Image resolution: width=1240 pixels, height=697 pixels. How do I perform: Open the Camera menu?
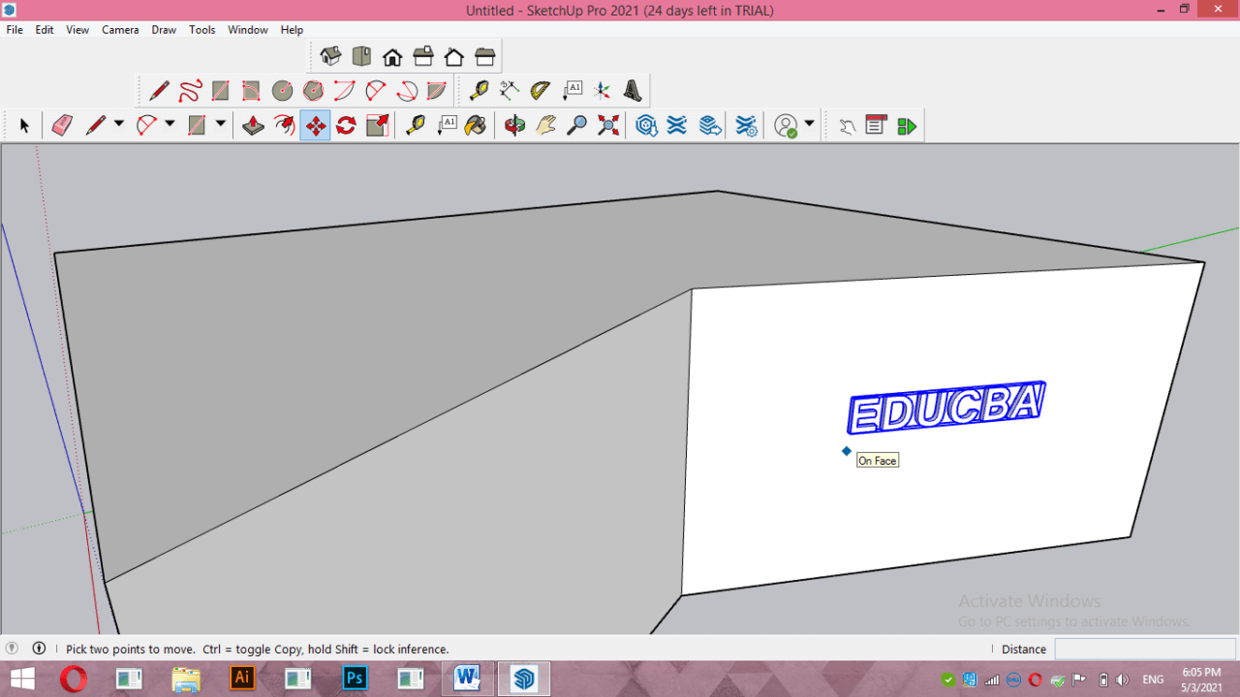[120, 30]
